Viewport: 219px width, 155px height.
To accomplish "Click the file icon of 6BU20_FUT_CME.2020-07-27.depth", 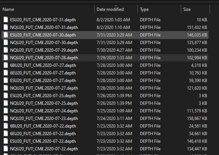I will pyautogui.click(x=5, y=65).
